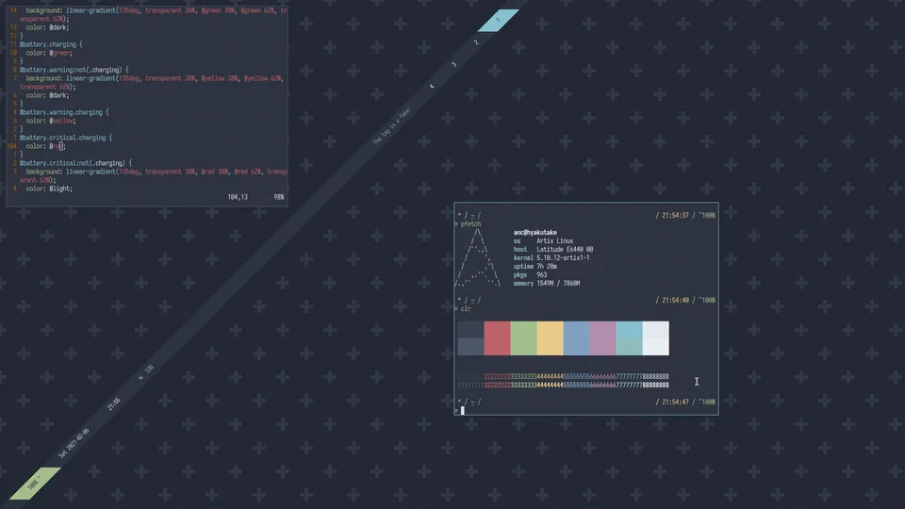Viewport: 905px width, 509px height.
Task: Click "#battery.critical.charging {" line in editor
Action: (x=66, y=138)
